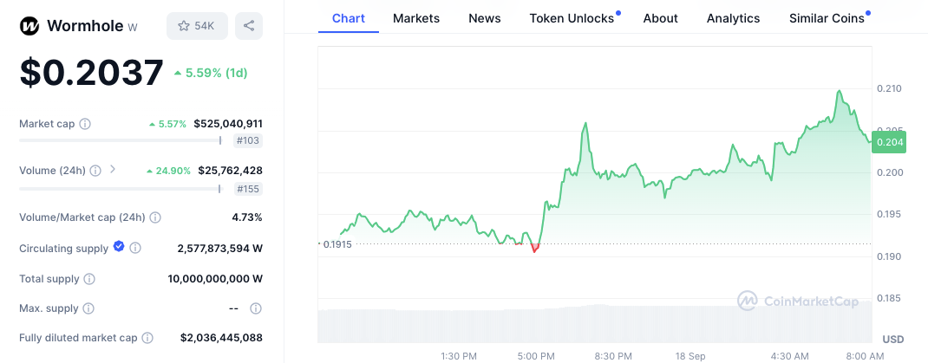The width and height of the screenshot is (928, 363).
Task: Add Wormhole to watchlist star button
Action: pyautogui.click(x=197, y=26)
